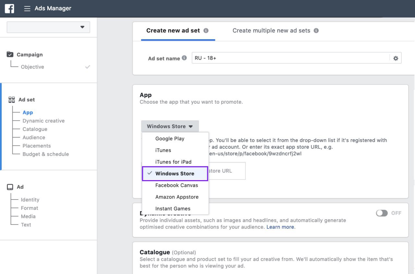Click the Ad set grid icon
Image resolution: width=415 pixels, height=274 pixels.
[x=12, y=100]
